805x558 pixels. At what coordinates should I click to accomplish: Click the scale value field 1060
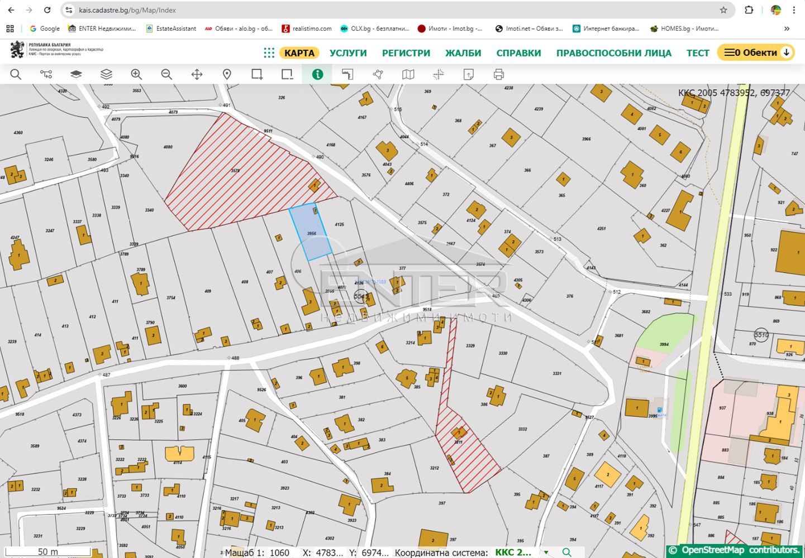click(x=279, y=552)
